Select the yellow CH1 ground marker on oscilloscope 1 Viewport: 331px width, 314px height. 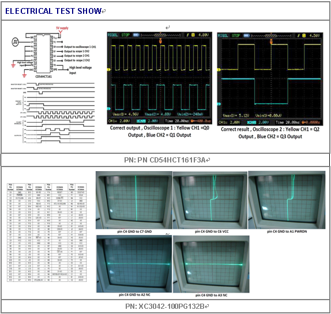(x=109, y=70)
